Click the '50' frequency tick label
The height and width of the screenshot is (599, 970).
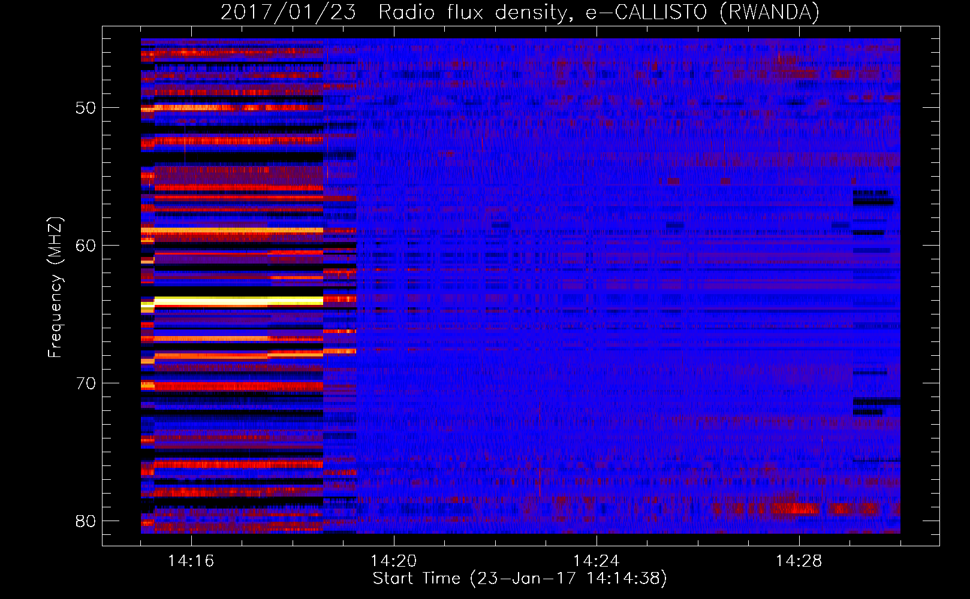pos(86,108)
